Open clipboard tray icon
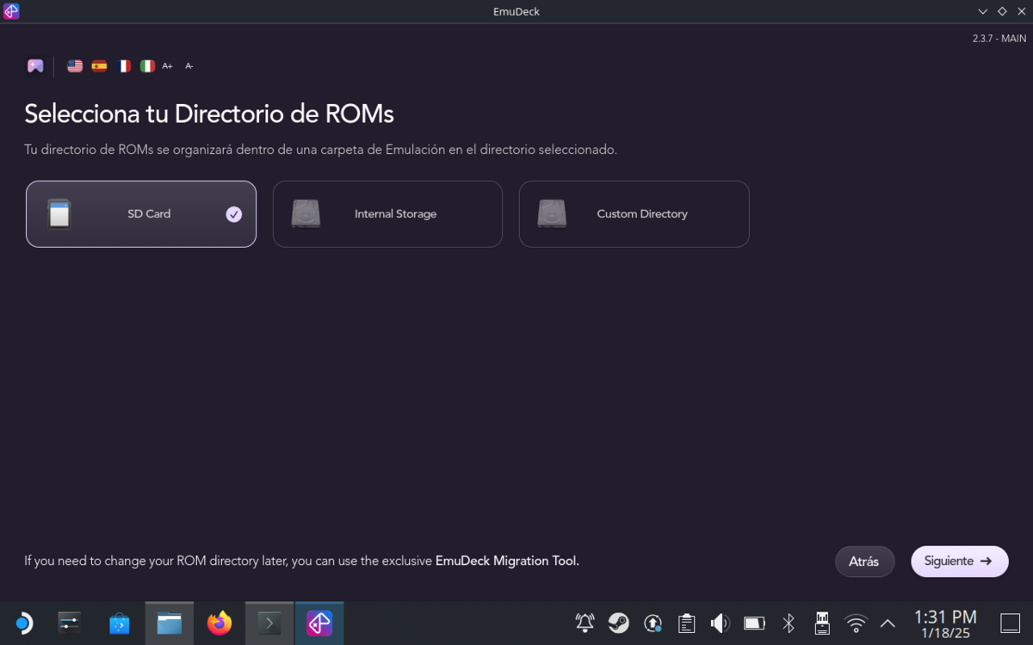Screen dimensions: 1033x645 pos(686,623)
